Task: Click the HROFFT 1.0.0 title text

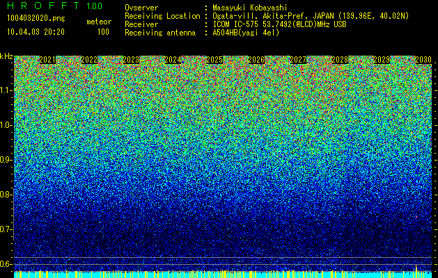Action: (x=54, y=6)
